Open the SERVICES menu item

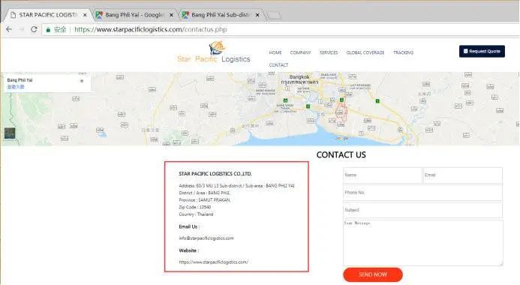tap(329, 52)
